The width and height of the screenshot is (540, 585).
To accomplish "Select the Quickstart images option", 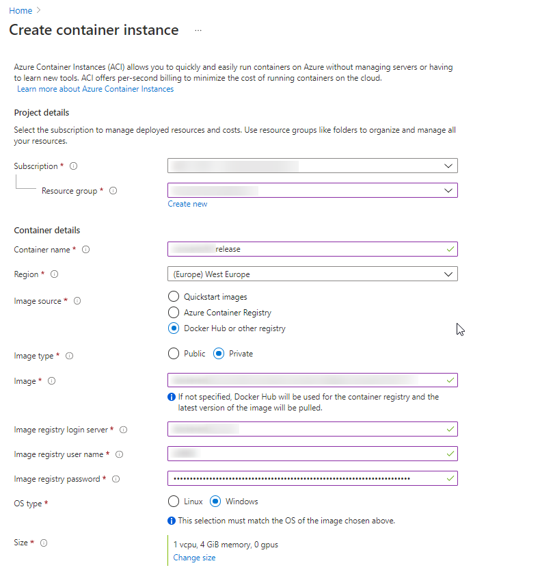I will pos(174,297).
